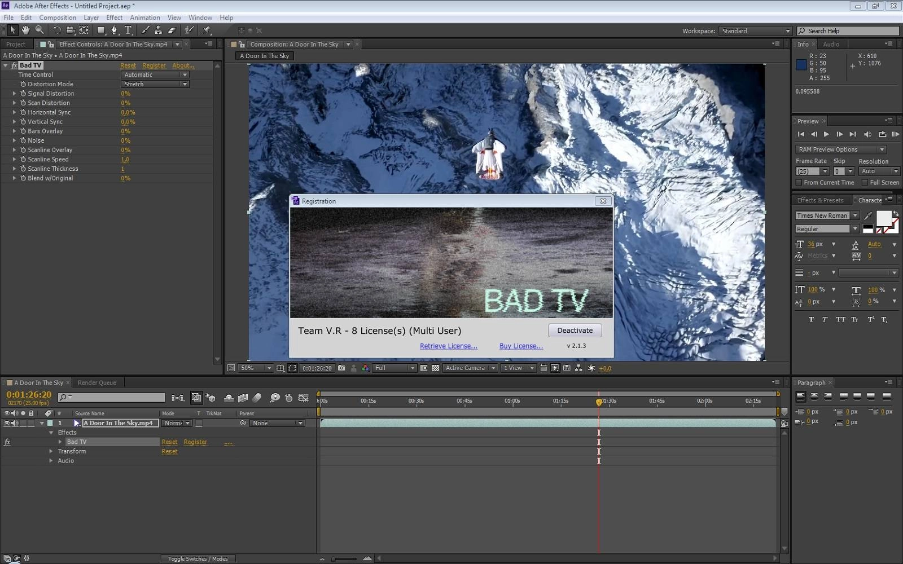Click the teal layer label color swatch

click(50, 423)
